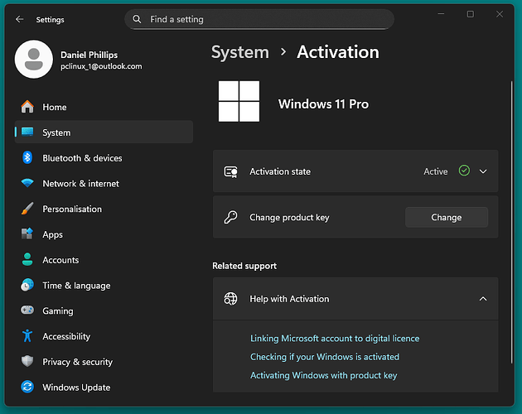This screenshot has height=414, width=522.
Task: Click the back arrow in title bar
Action: click(20, 19)
